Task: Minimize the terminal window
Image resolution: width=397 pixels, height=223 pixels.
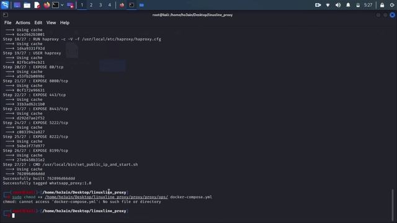Action: (378, 15)
